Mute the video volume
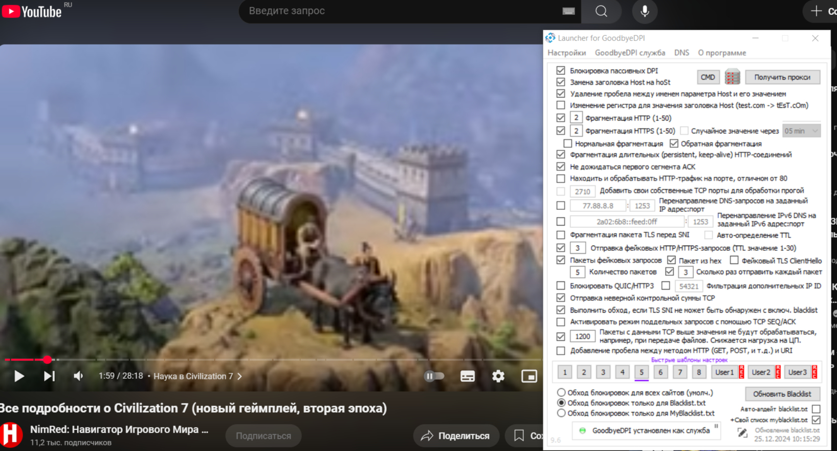 click(78, 376)
